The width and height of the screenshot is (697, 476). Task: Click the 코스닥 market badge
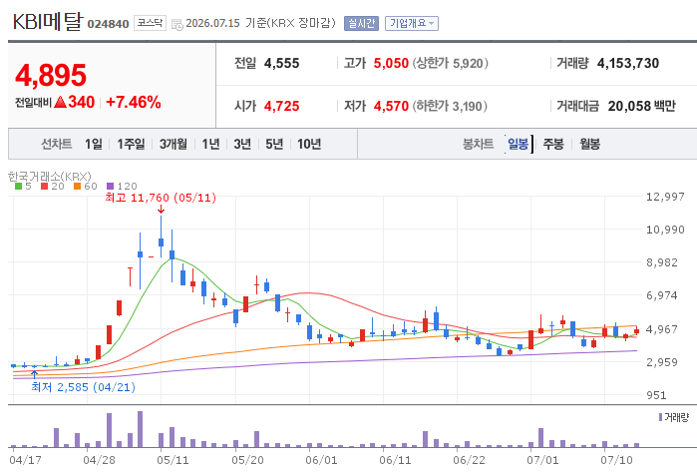pyautogui.click(x=150, y=23)
